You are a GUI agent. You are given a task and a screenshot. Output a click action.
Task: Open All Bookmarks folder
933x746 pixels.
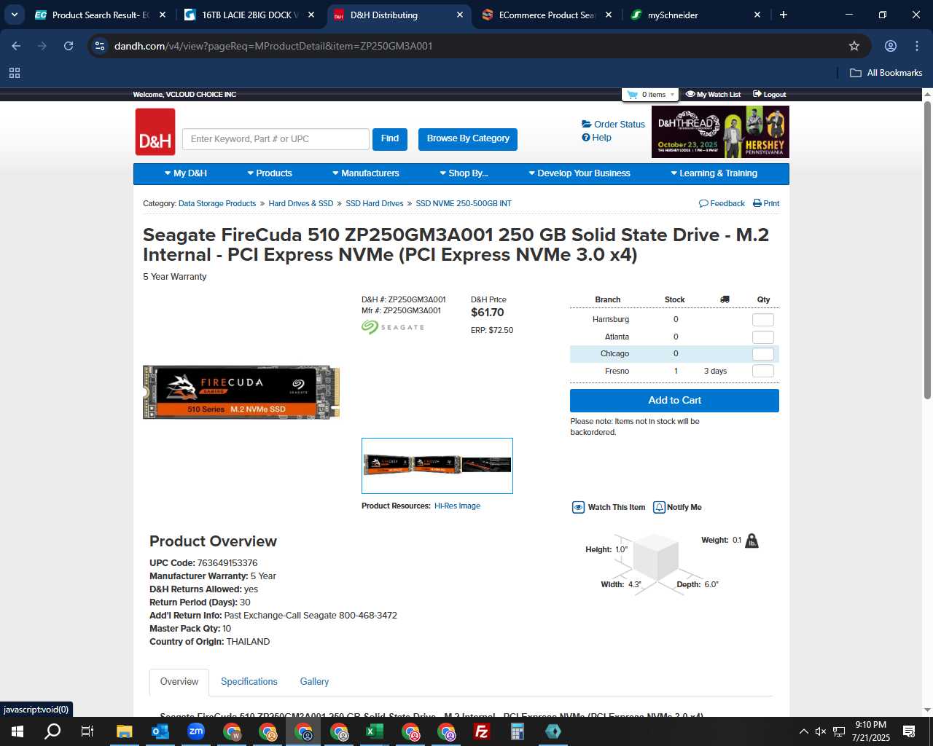click(x=886, y=73)
